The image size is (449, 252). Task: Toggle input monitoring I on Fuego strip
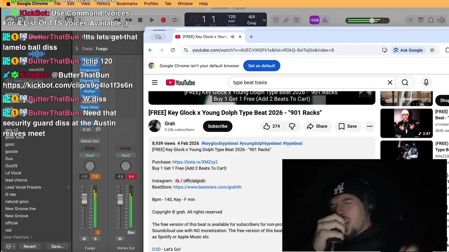pyautogui.click(x=98, y=232)
